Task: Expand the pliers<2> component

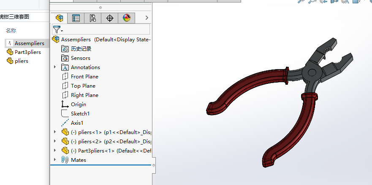Action: point(55,141)
